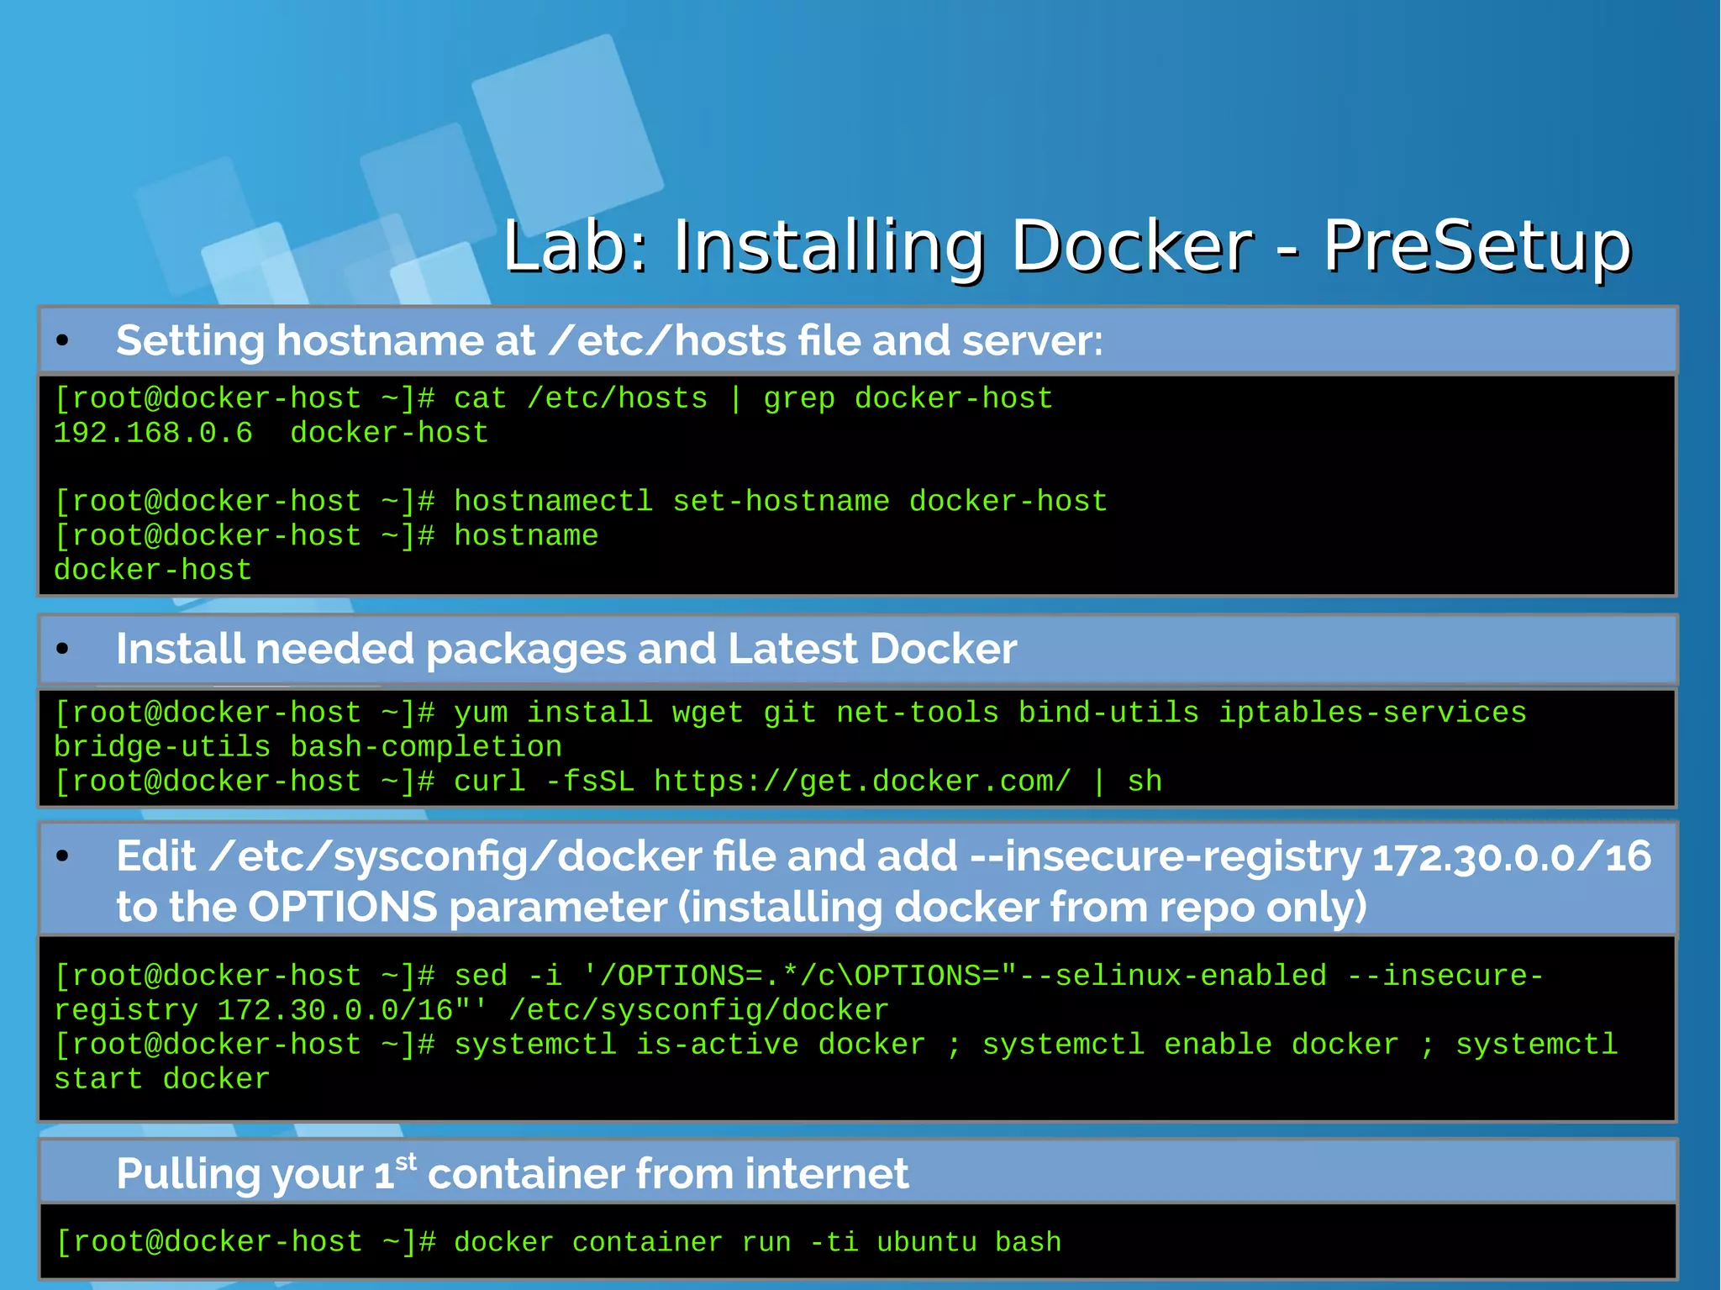Click the 'start docker' continuation line

pos(162,1079)
